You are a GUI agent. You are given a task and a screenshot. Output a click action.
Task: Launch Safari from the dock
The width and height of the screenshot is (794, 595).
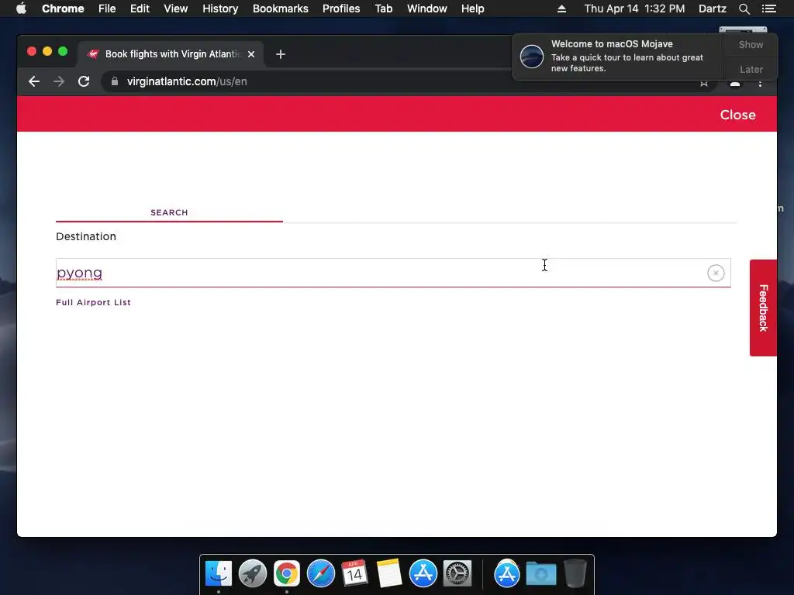click(321, 573)
